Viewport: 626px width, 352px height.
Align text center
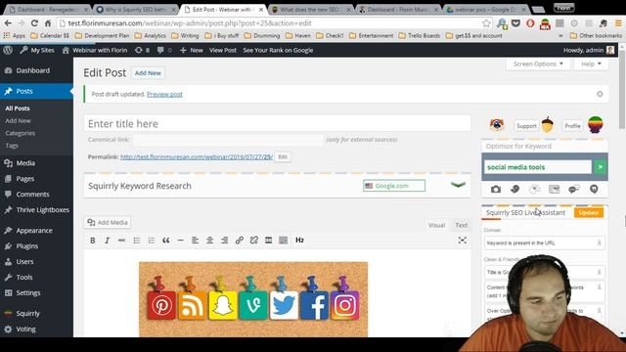pos(210,241)
